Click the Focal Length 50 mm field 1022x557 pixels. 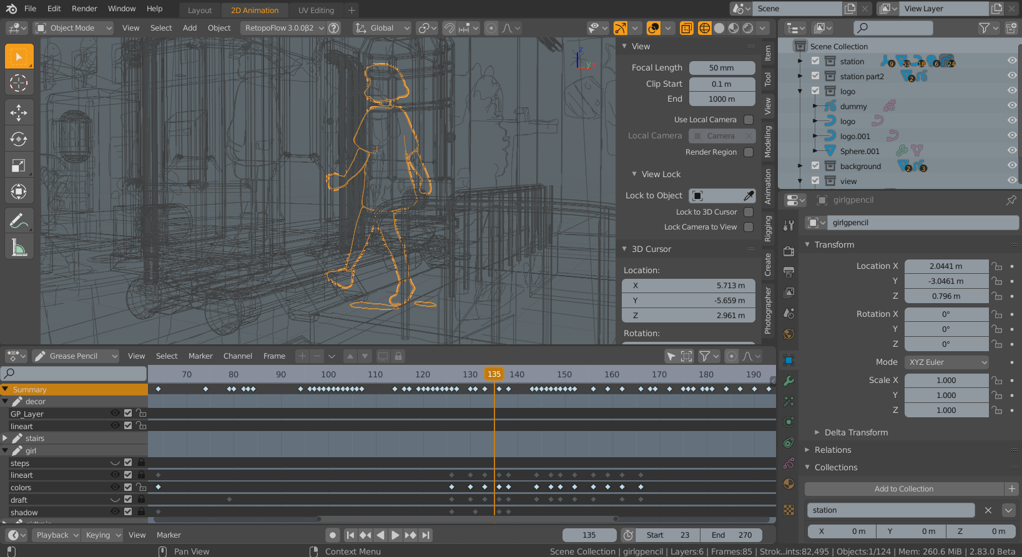pyautogui.click(x=722, y=68)
